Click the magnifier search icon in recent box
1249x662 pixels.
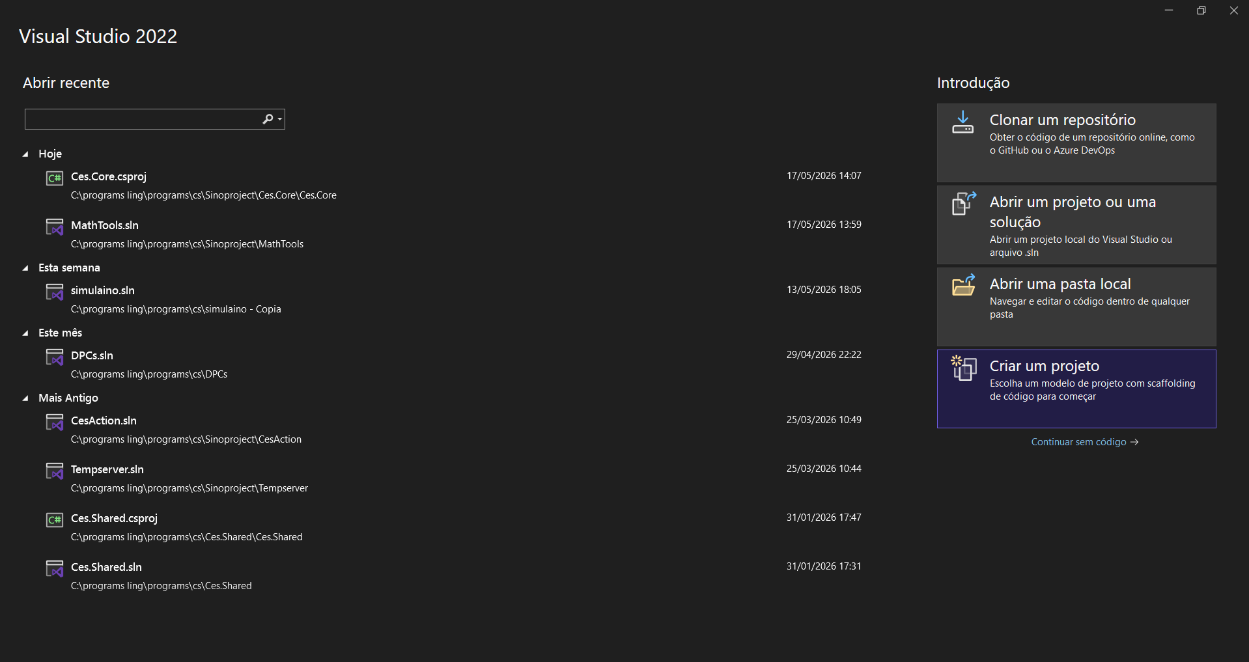268,119
